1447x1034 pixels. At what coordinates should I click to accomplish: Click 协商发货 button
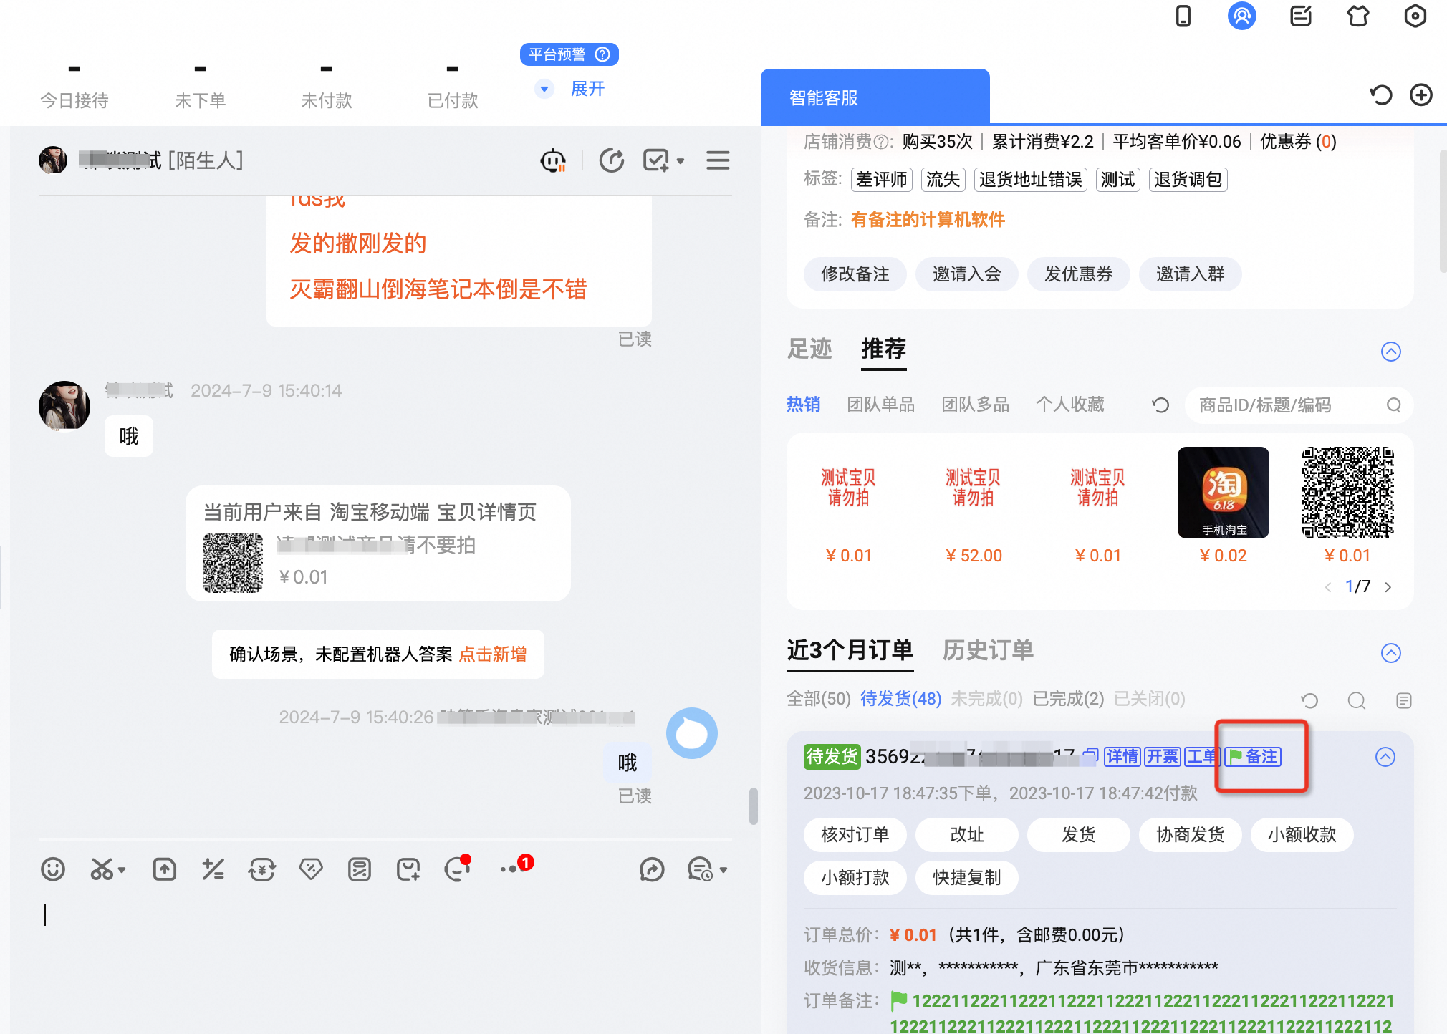pos(1191,835)
